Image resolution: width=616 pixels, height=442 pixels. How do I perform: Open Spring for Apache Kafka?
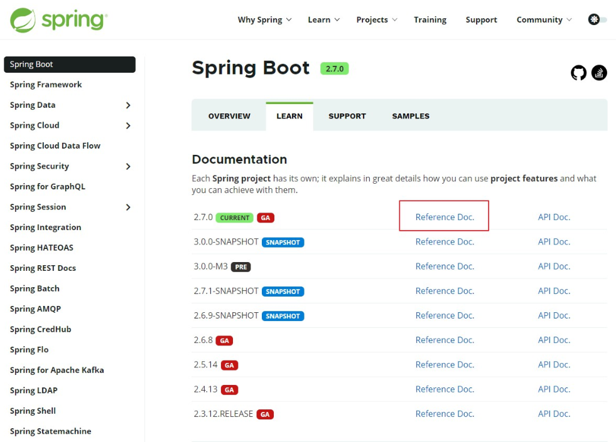click(57, 371)
